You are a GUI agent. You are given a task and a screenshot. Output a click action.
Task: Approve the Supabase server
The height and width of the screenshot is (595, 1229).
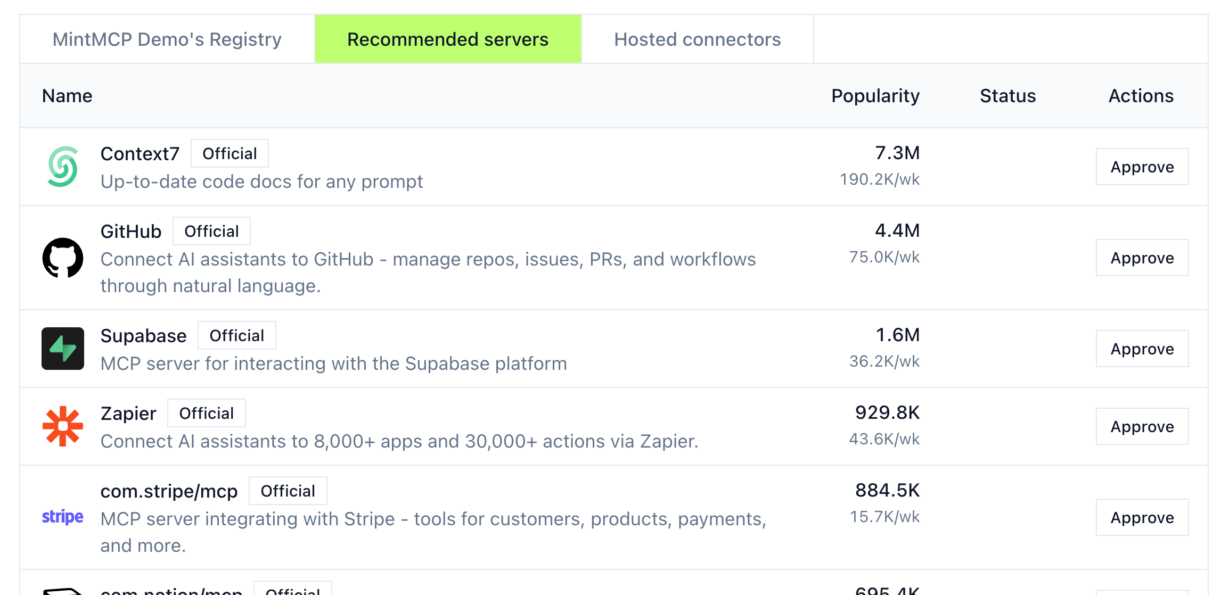point(1142,349)
